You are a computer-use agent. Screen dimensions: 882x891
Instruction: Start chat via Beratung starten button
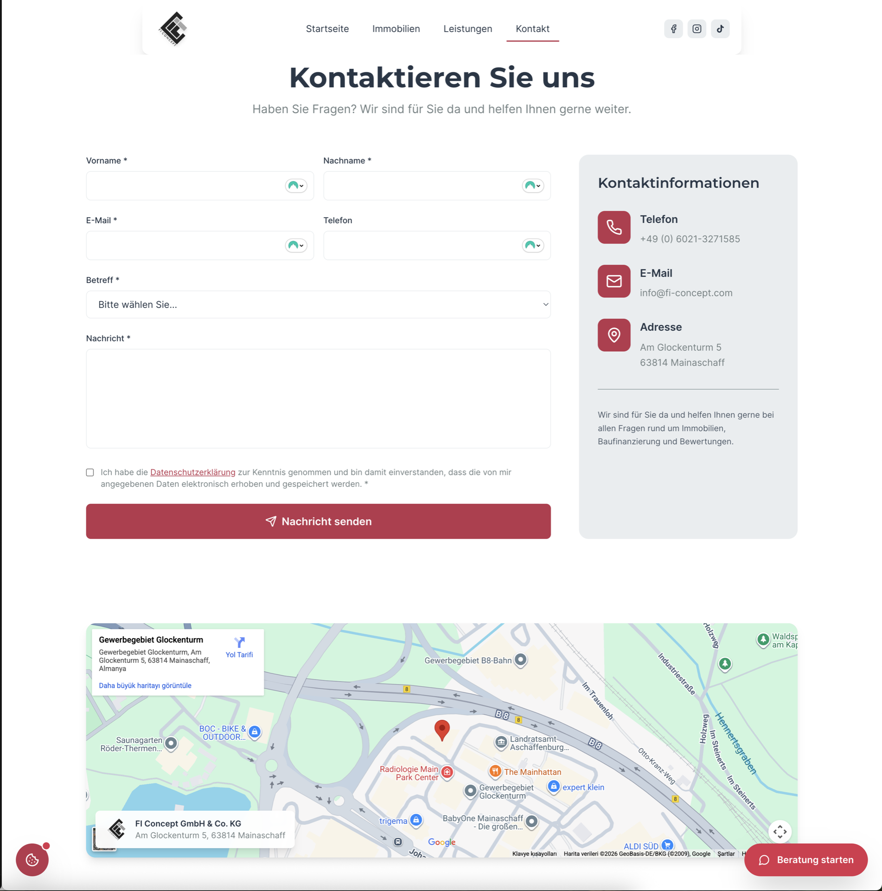click(x=805, y=860)
